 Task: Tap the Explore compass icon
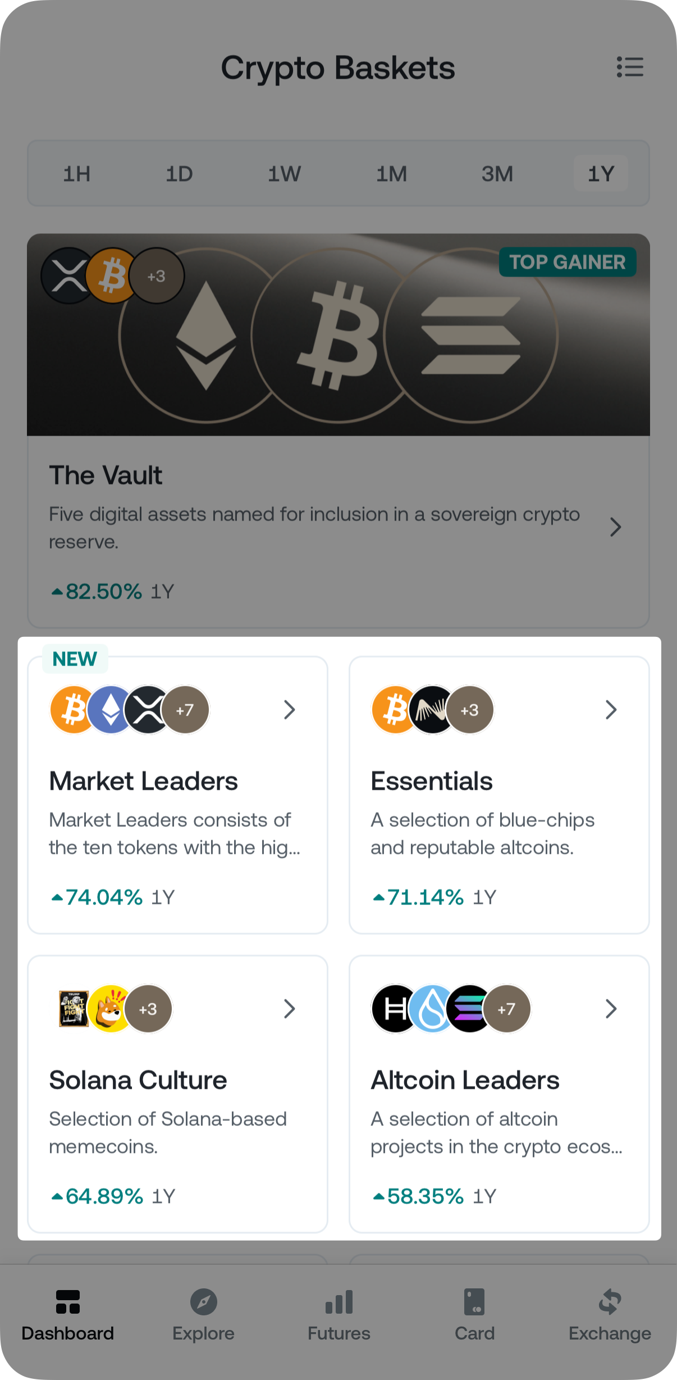tap(203, 1301)
